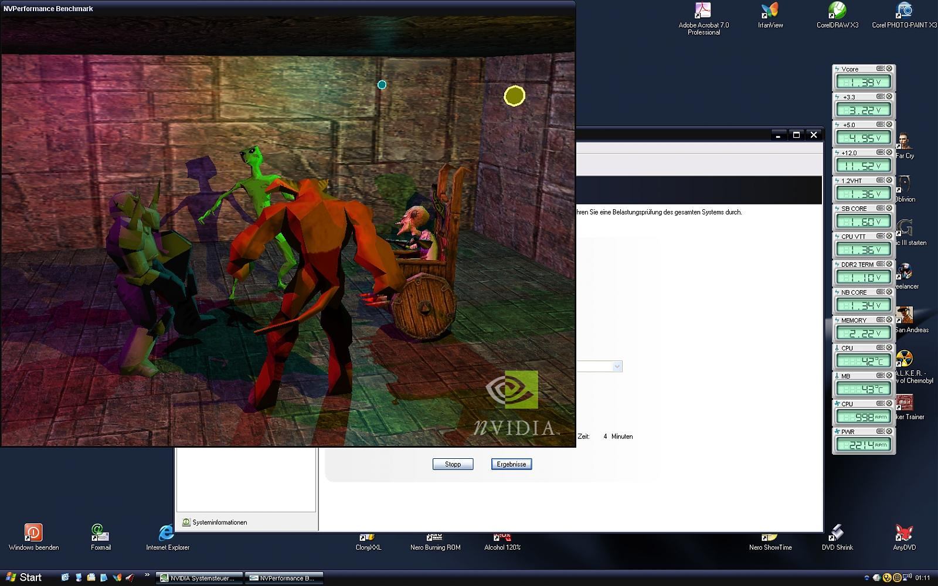Open the dropdown arrow in NVIDIA stress test panel
Image resolution: width=938 pixels, height=586 pixels.
pyautogui.click(x=617, y=366)
